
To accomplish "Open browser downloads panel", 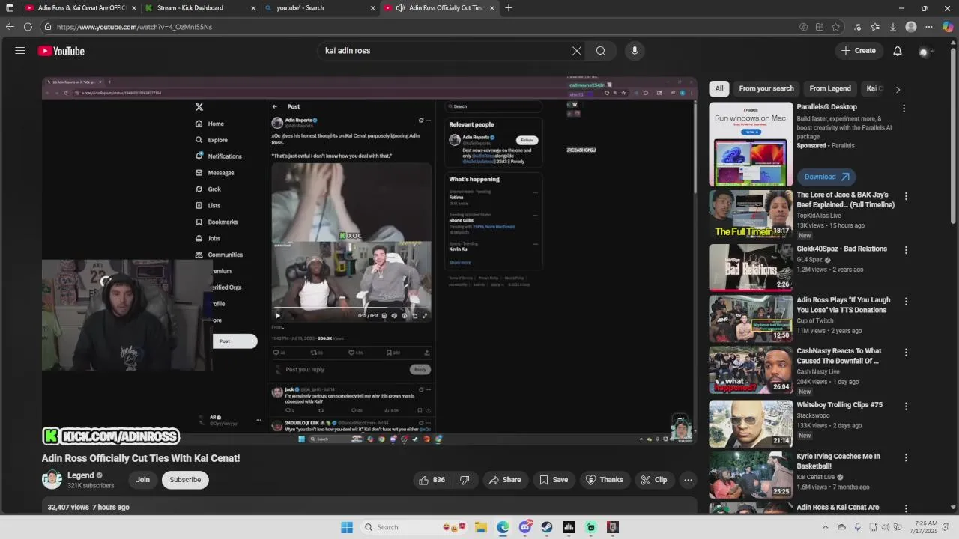I will [893, 27].
